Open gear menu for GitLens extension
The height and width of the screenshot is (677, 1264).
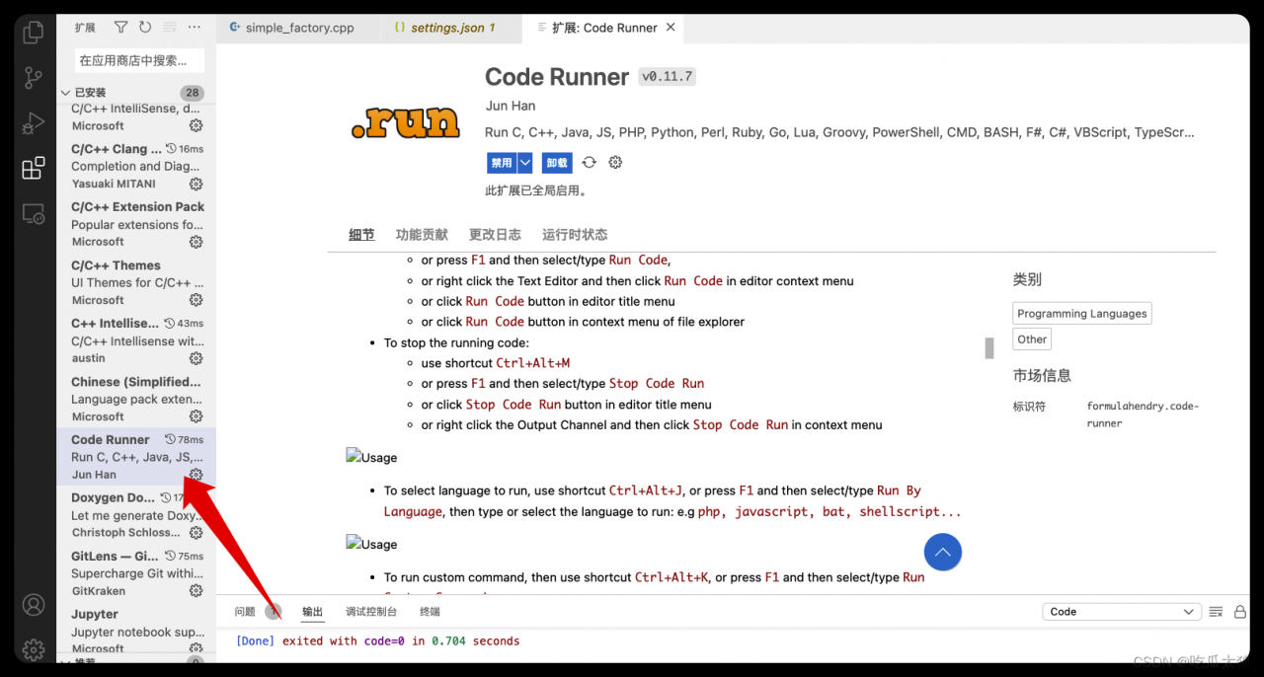(196, 591)
